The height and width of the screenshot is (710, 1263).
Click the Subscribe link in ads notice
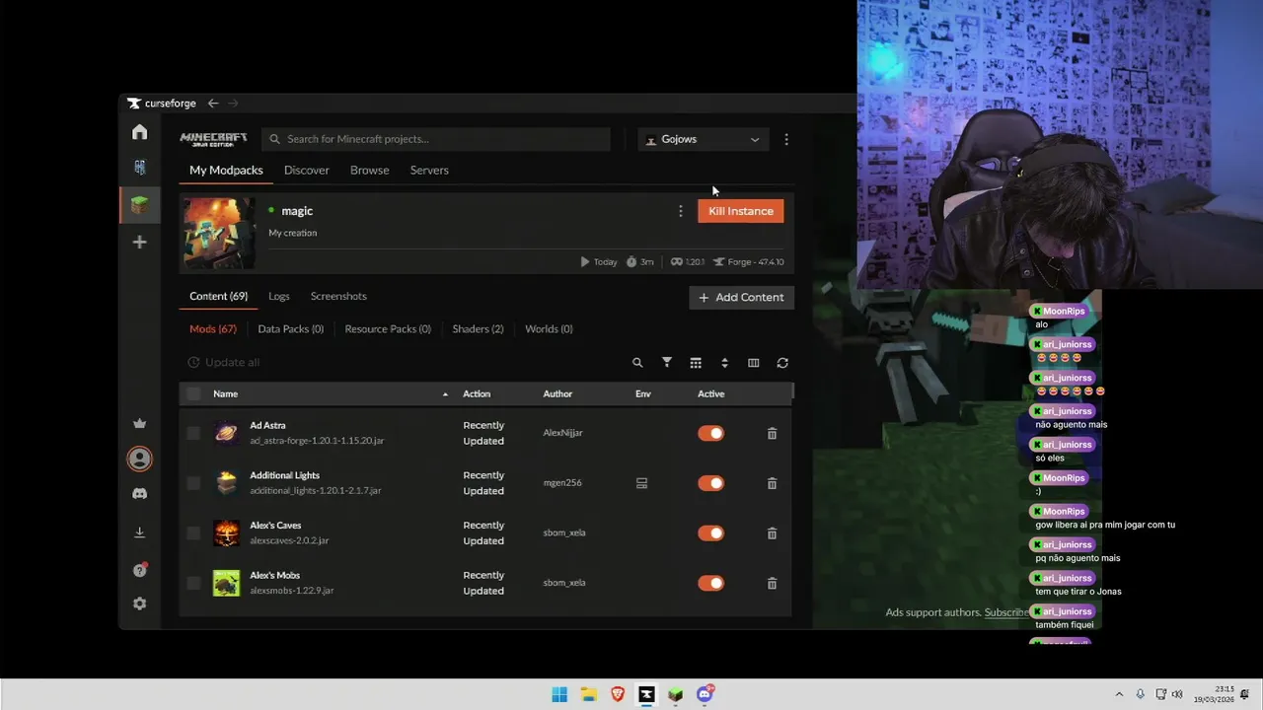(1006, 612)
